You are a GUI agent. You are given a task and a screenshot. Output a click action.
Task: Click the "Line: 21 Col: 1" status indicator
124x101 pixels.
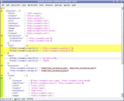(x=7, y=99)
